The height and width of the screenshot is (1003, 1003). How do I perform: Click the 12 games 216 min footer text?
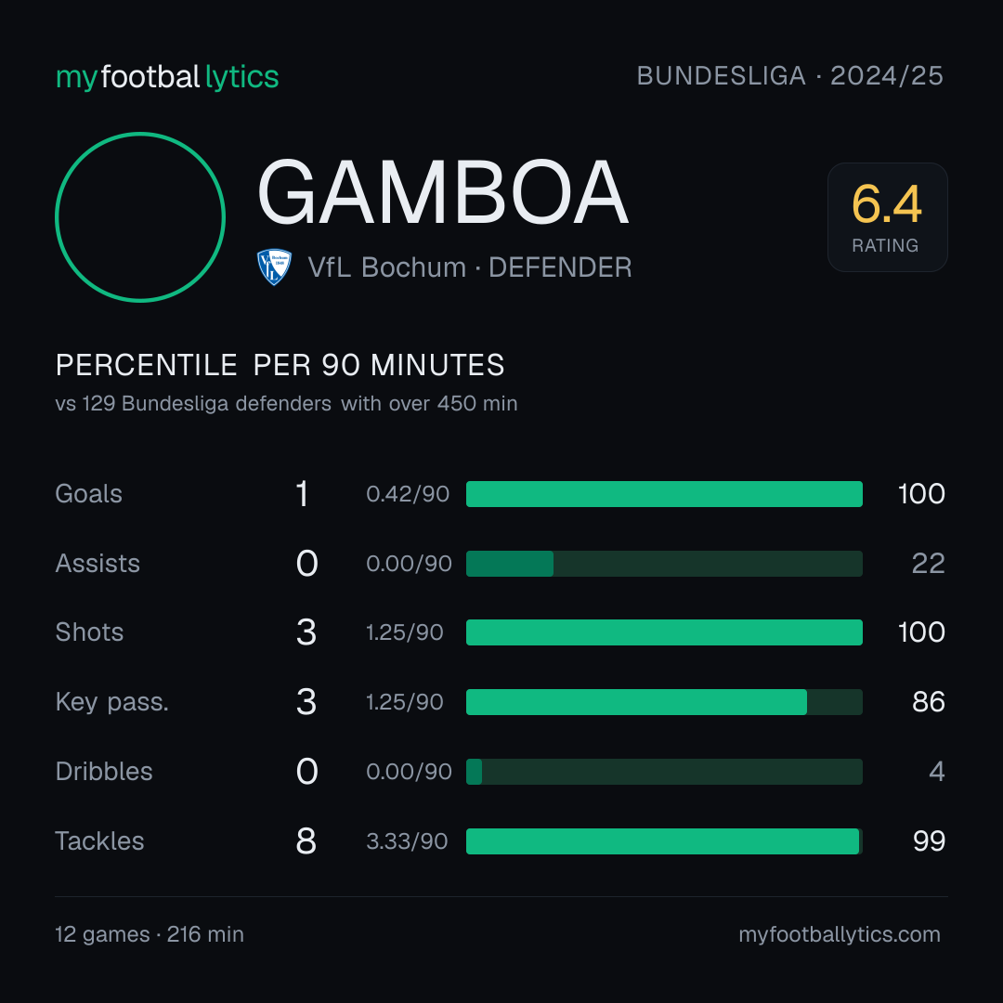point(150,934)
